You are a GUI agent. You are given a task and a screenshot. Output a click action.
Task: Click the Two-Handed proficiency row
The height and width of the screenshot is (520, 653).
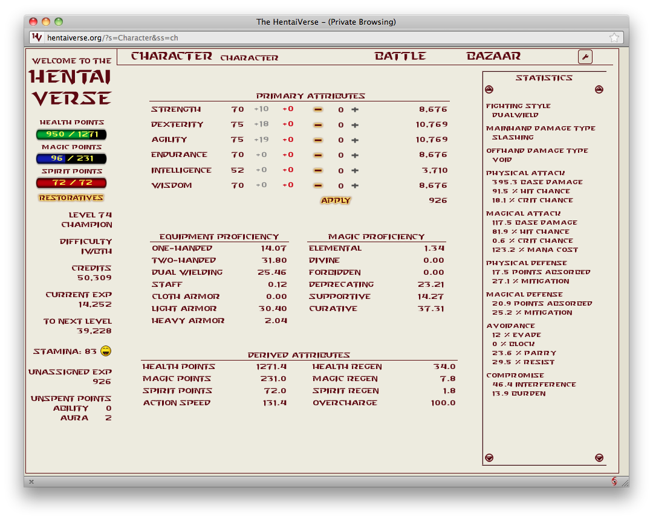click(219, 260)
